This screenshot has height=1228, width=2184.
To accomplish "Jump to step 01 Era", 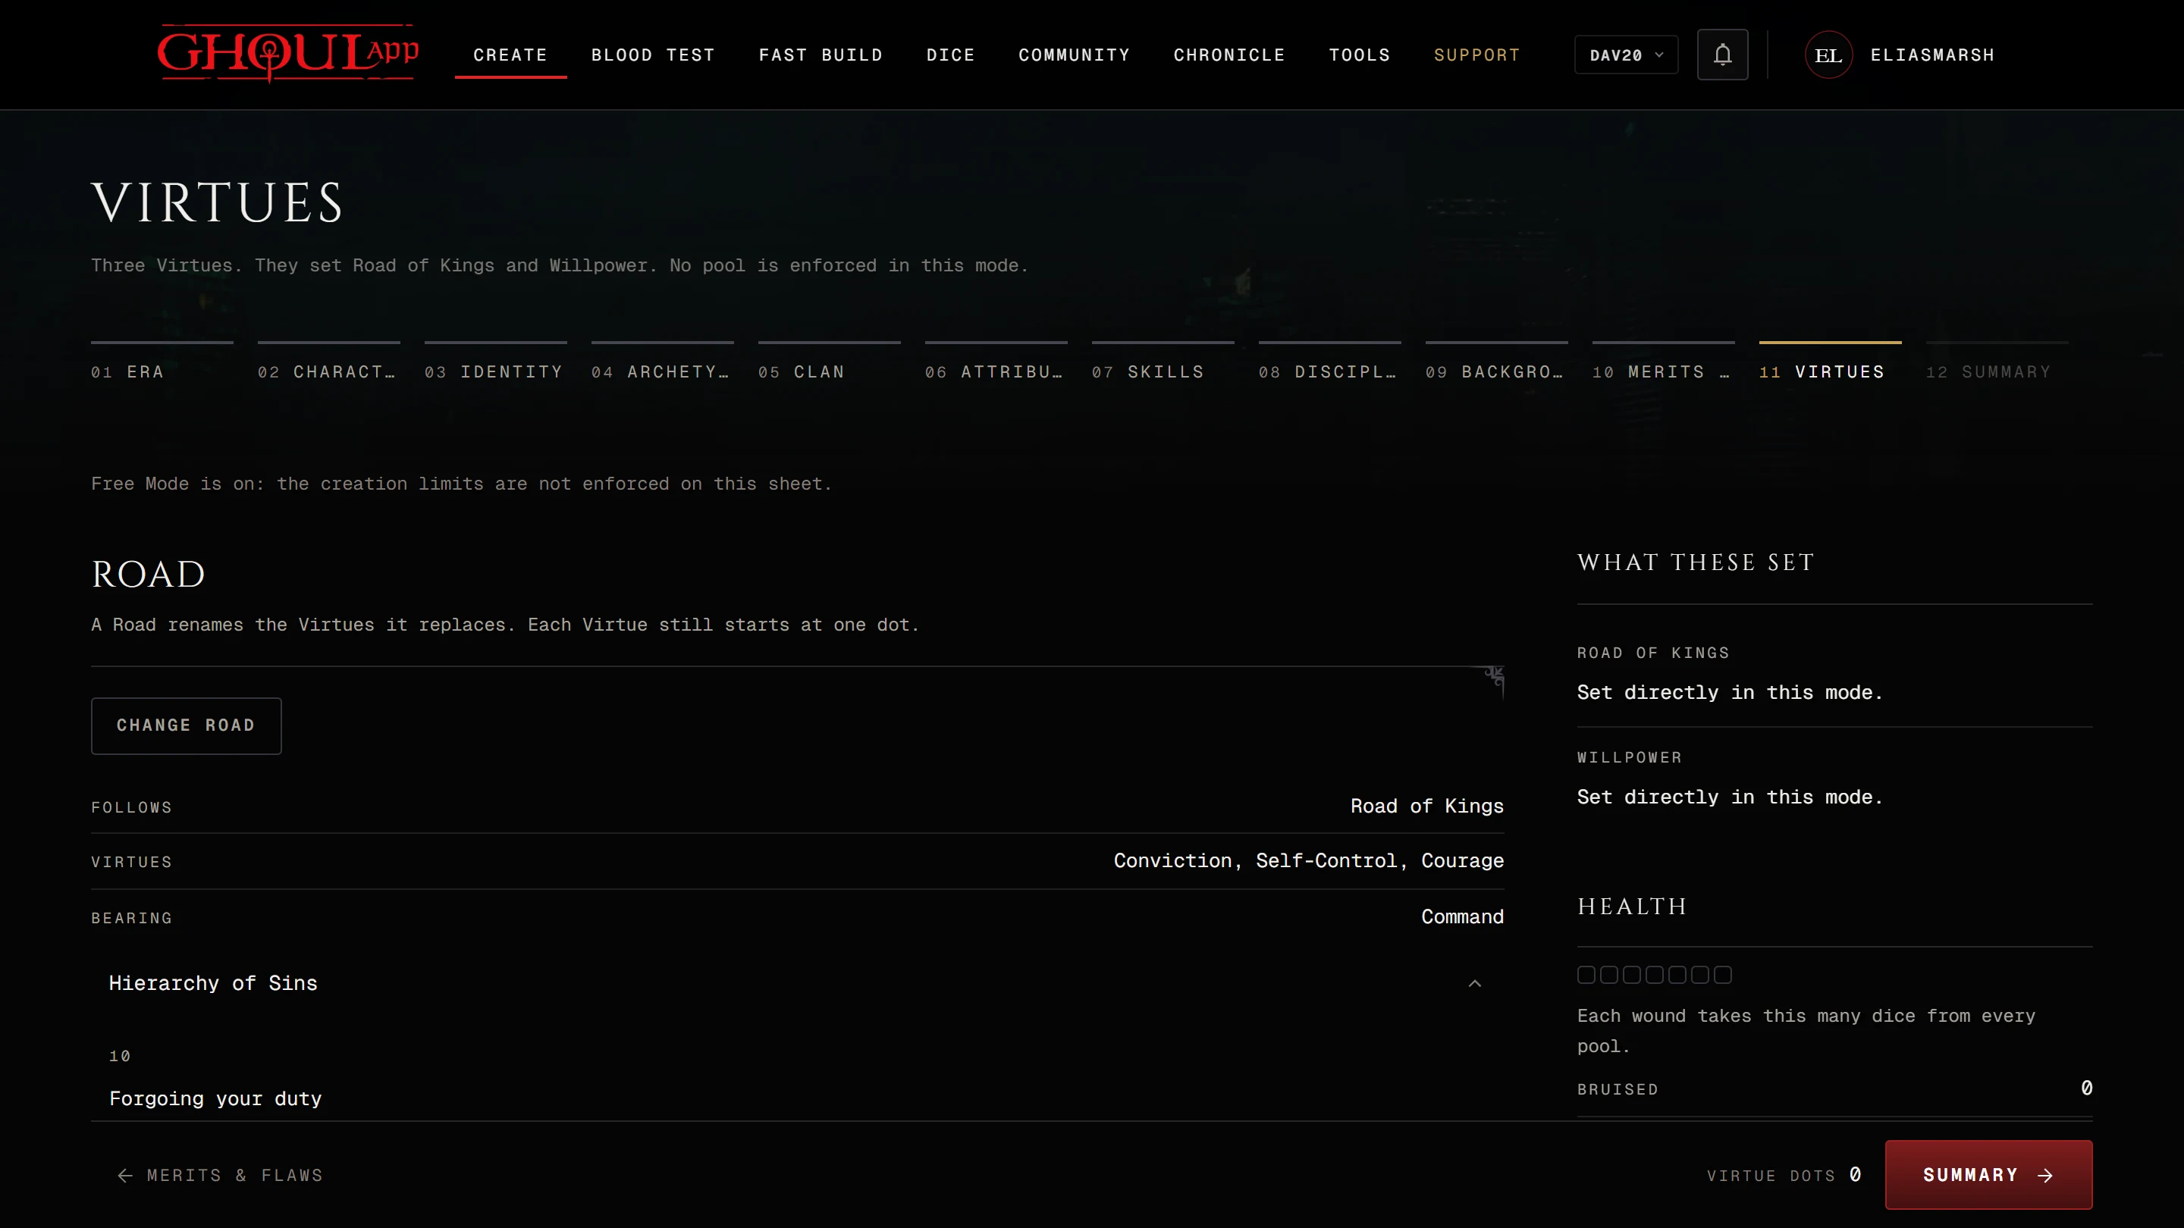I will pyautogui.click(x=162, y=363).
